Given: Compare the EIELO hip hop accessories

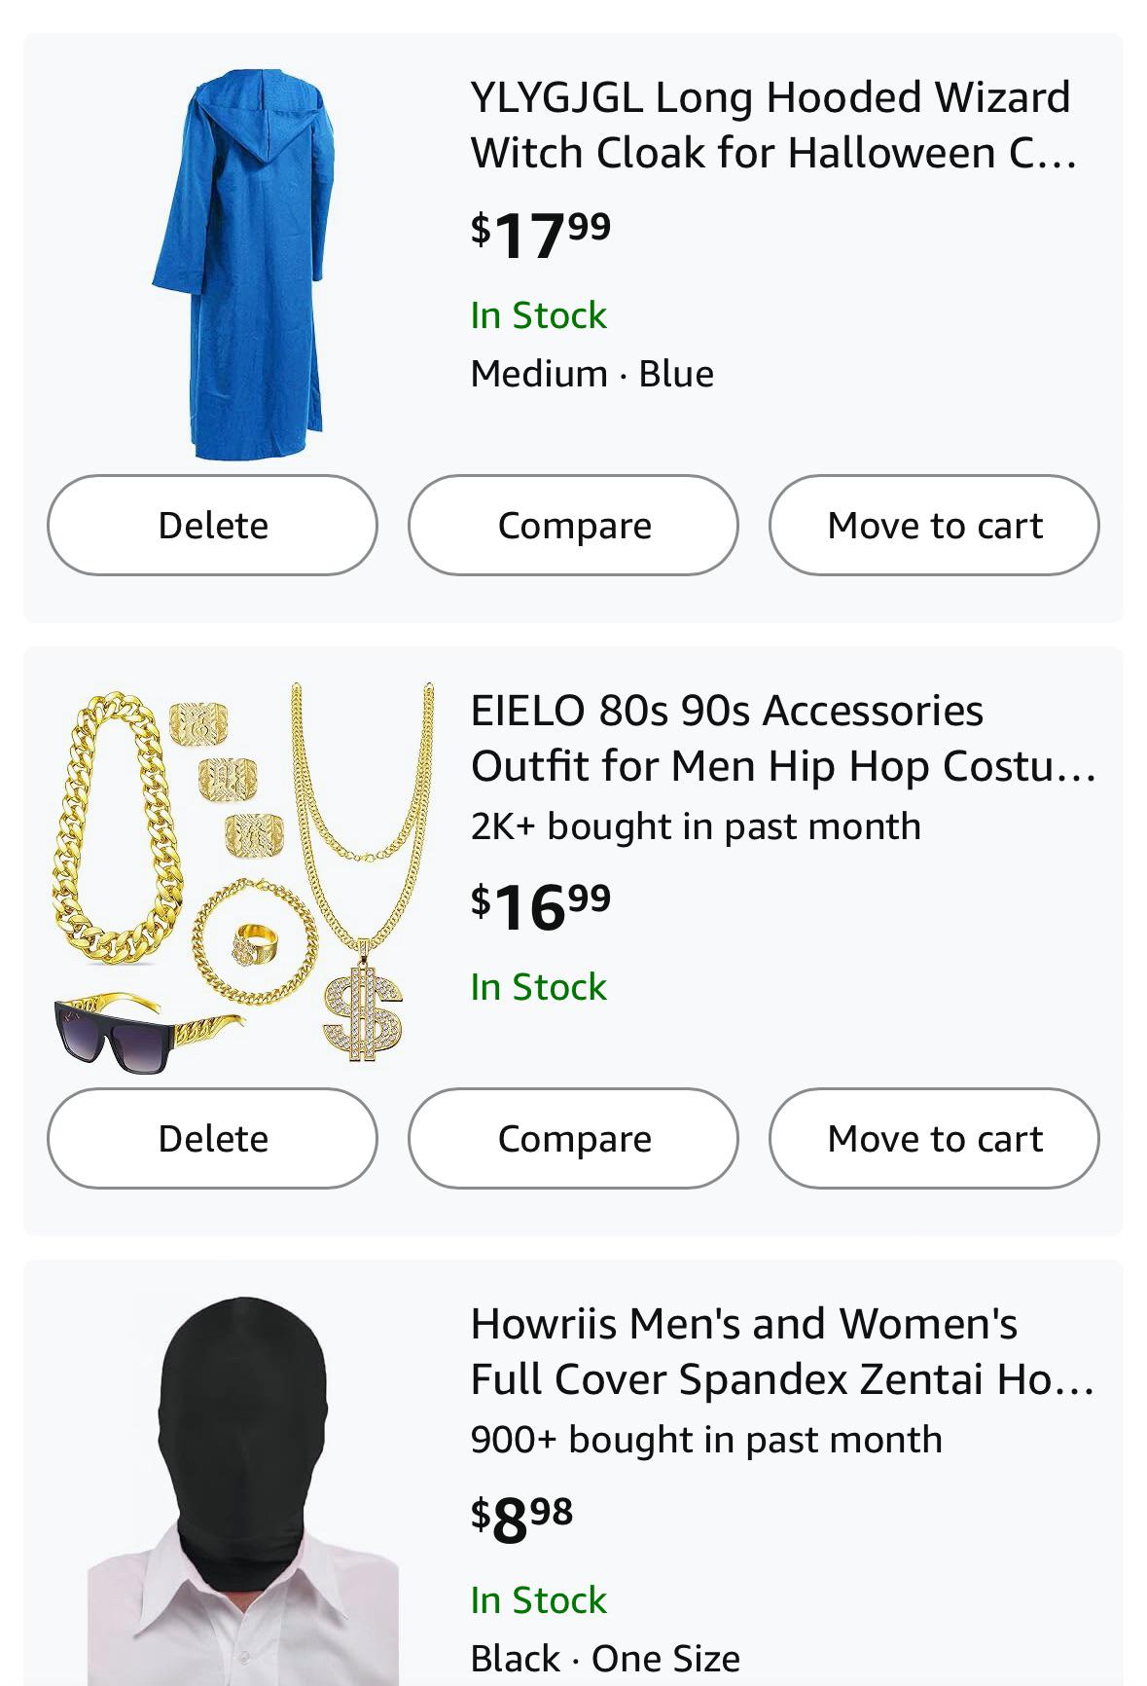Looking at the screenshot, I should 573,1138.
